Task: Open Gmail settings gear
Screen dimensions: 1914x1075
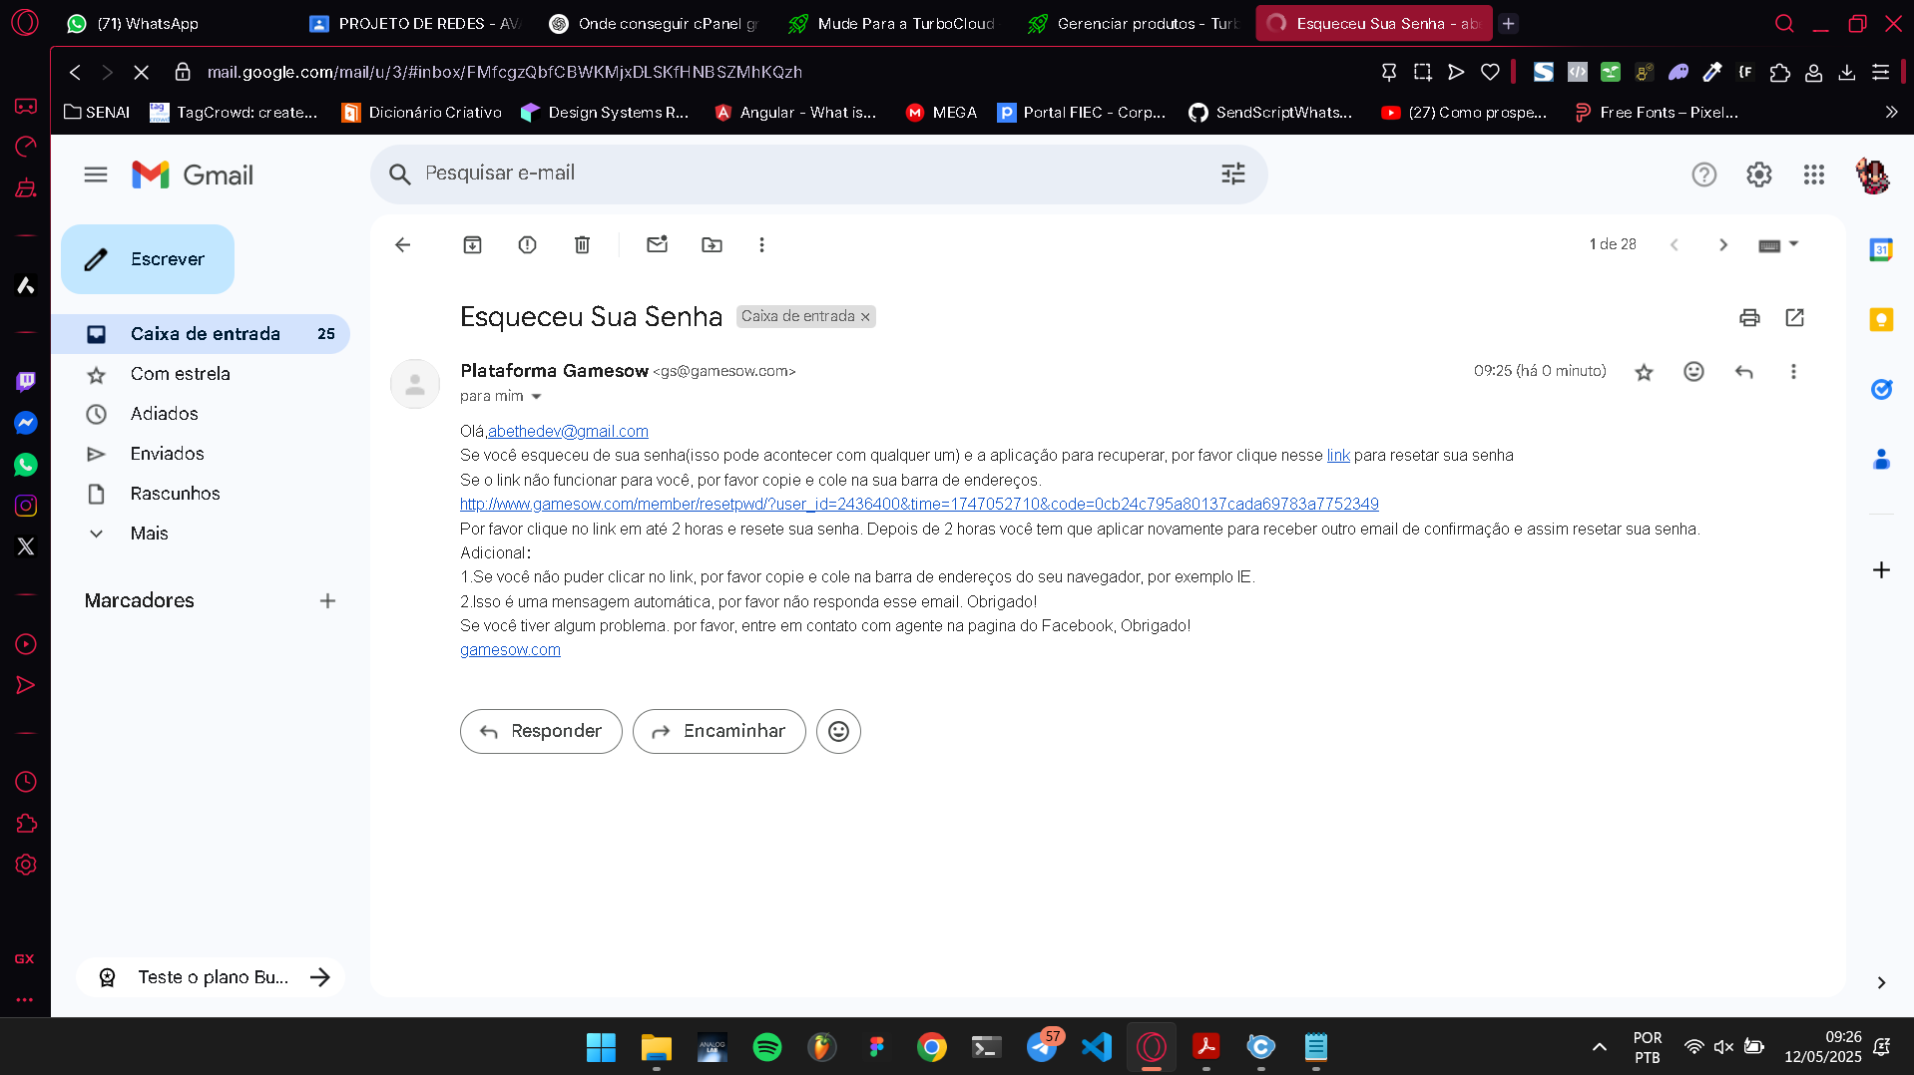Action: click(1758, 175)
